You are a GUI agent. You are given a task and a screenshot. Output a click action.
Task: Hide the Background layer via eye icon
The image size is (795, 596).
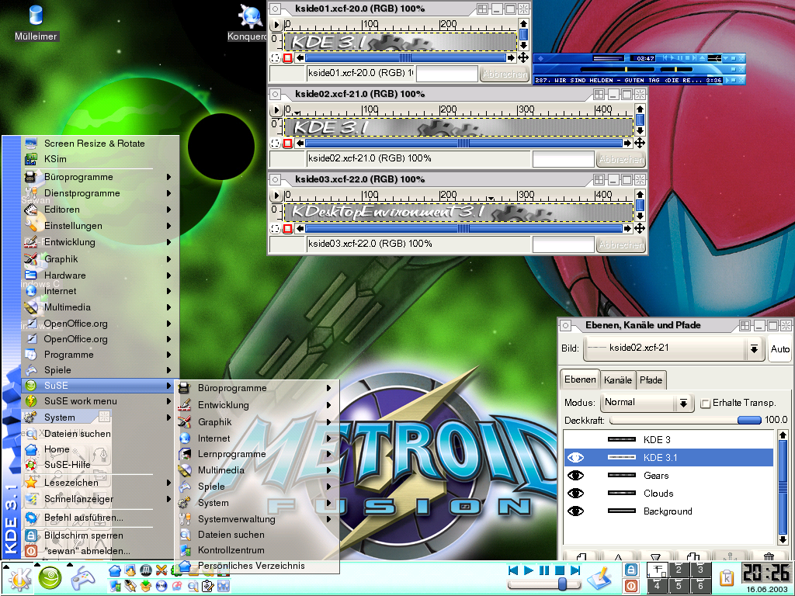tap(575, 511)
